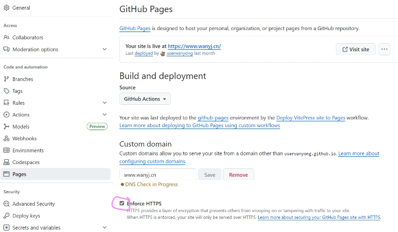The image size is (398, 232).
Task: Click the Branches icon in sidebar
Action: click(6, 79)
